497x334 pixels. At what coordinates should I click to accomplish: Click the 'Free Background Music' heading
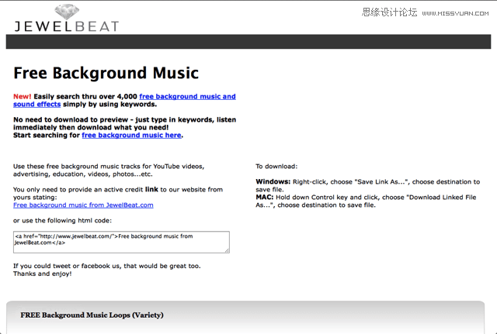106,73
